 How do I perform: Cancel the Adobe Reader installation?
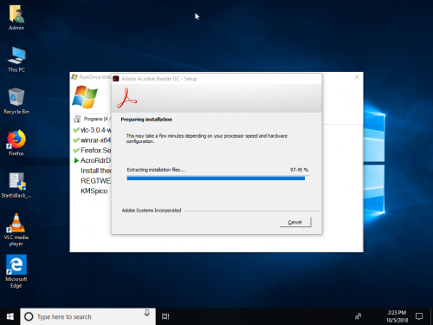(x=295, y=222)
